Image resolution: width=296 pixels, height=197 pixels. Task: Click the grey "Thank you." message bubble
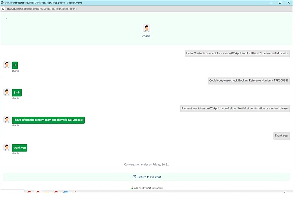pos(281,136)
